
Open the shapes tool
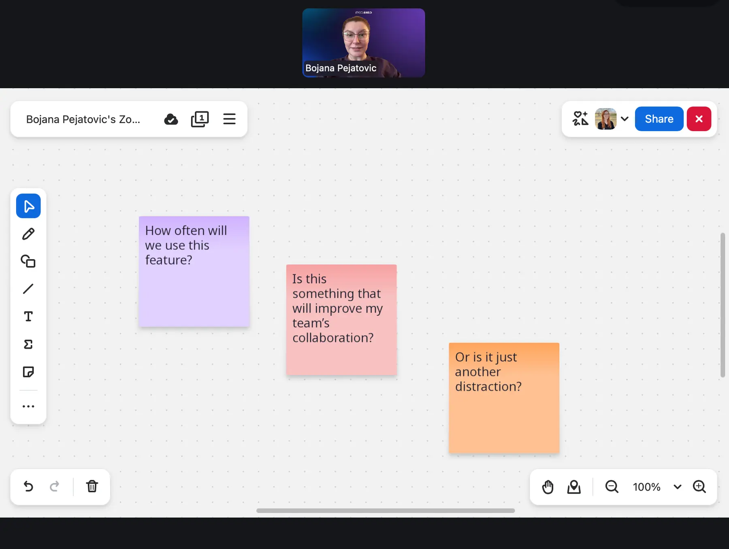28,261
